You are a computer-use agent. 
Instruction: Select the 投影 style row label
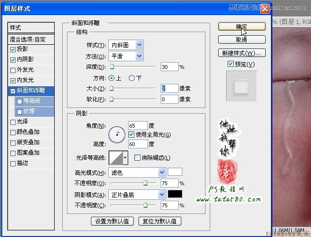click(23, 49)
